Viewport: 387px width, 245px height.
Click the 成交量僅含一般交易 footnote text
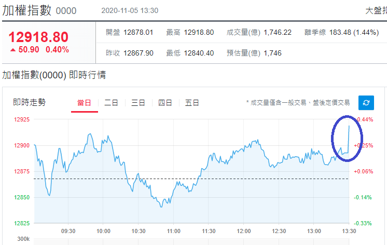(298, 103)
